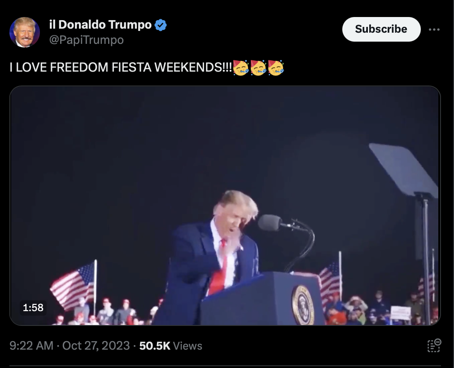Click the Subscribe button

tap(381, 29)
